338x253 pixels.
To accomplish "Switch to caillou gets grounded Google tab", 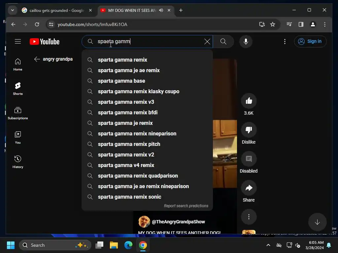I will (57, 10).
